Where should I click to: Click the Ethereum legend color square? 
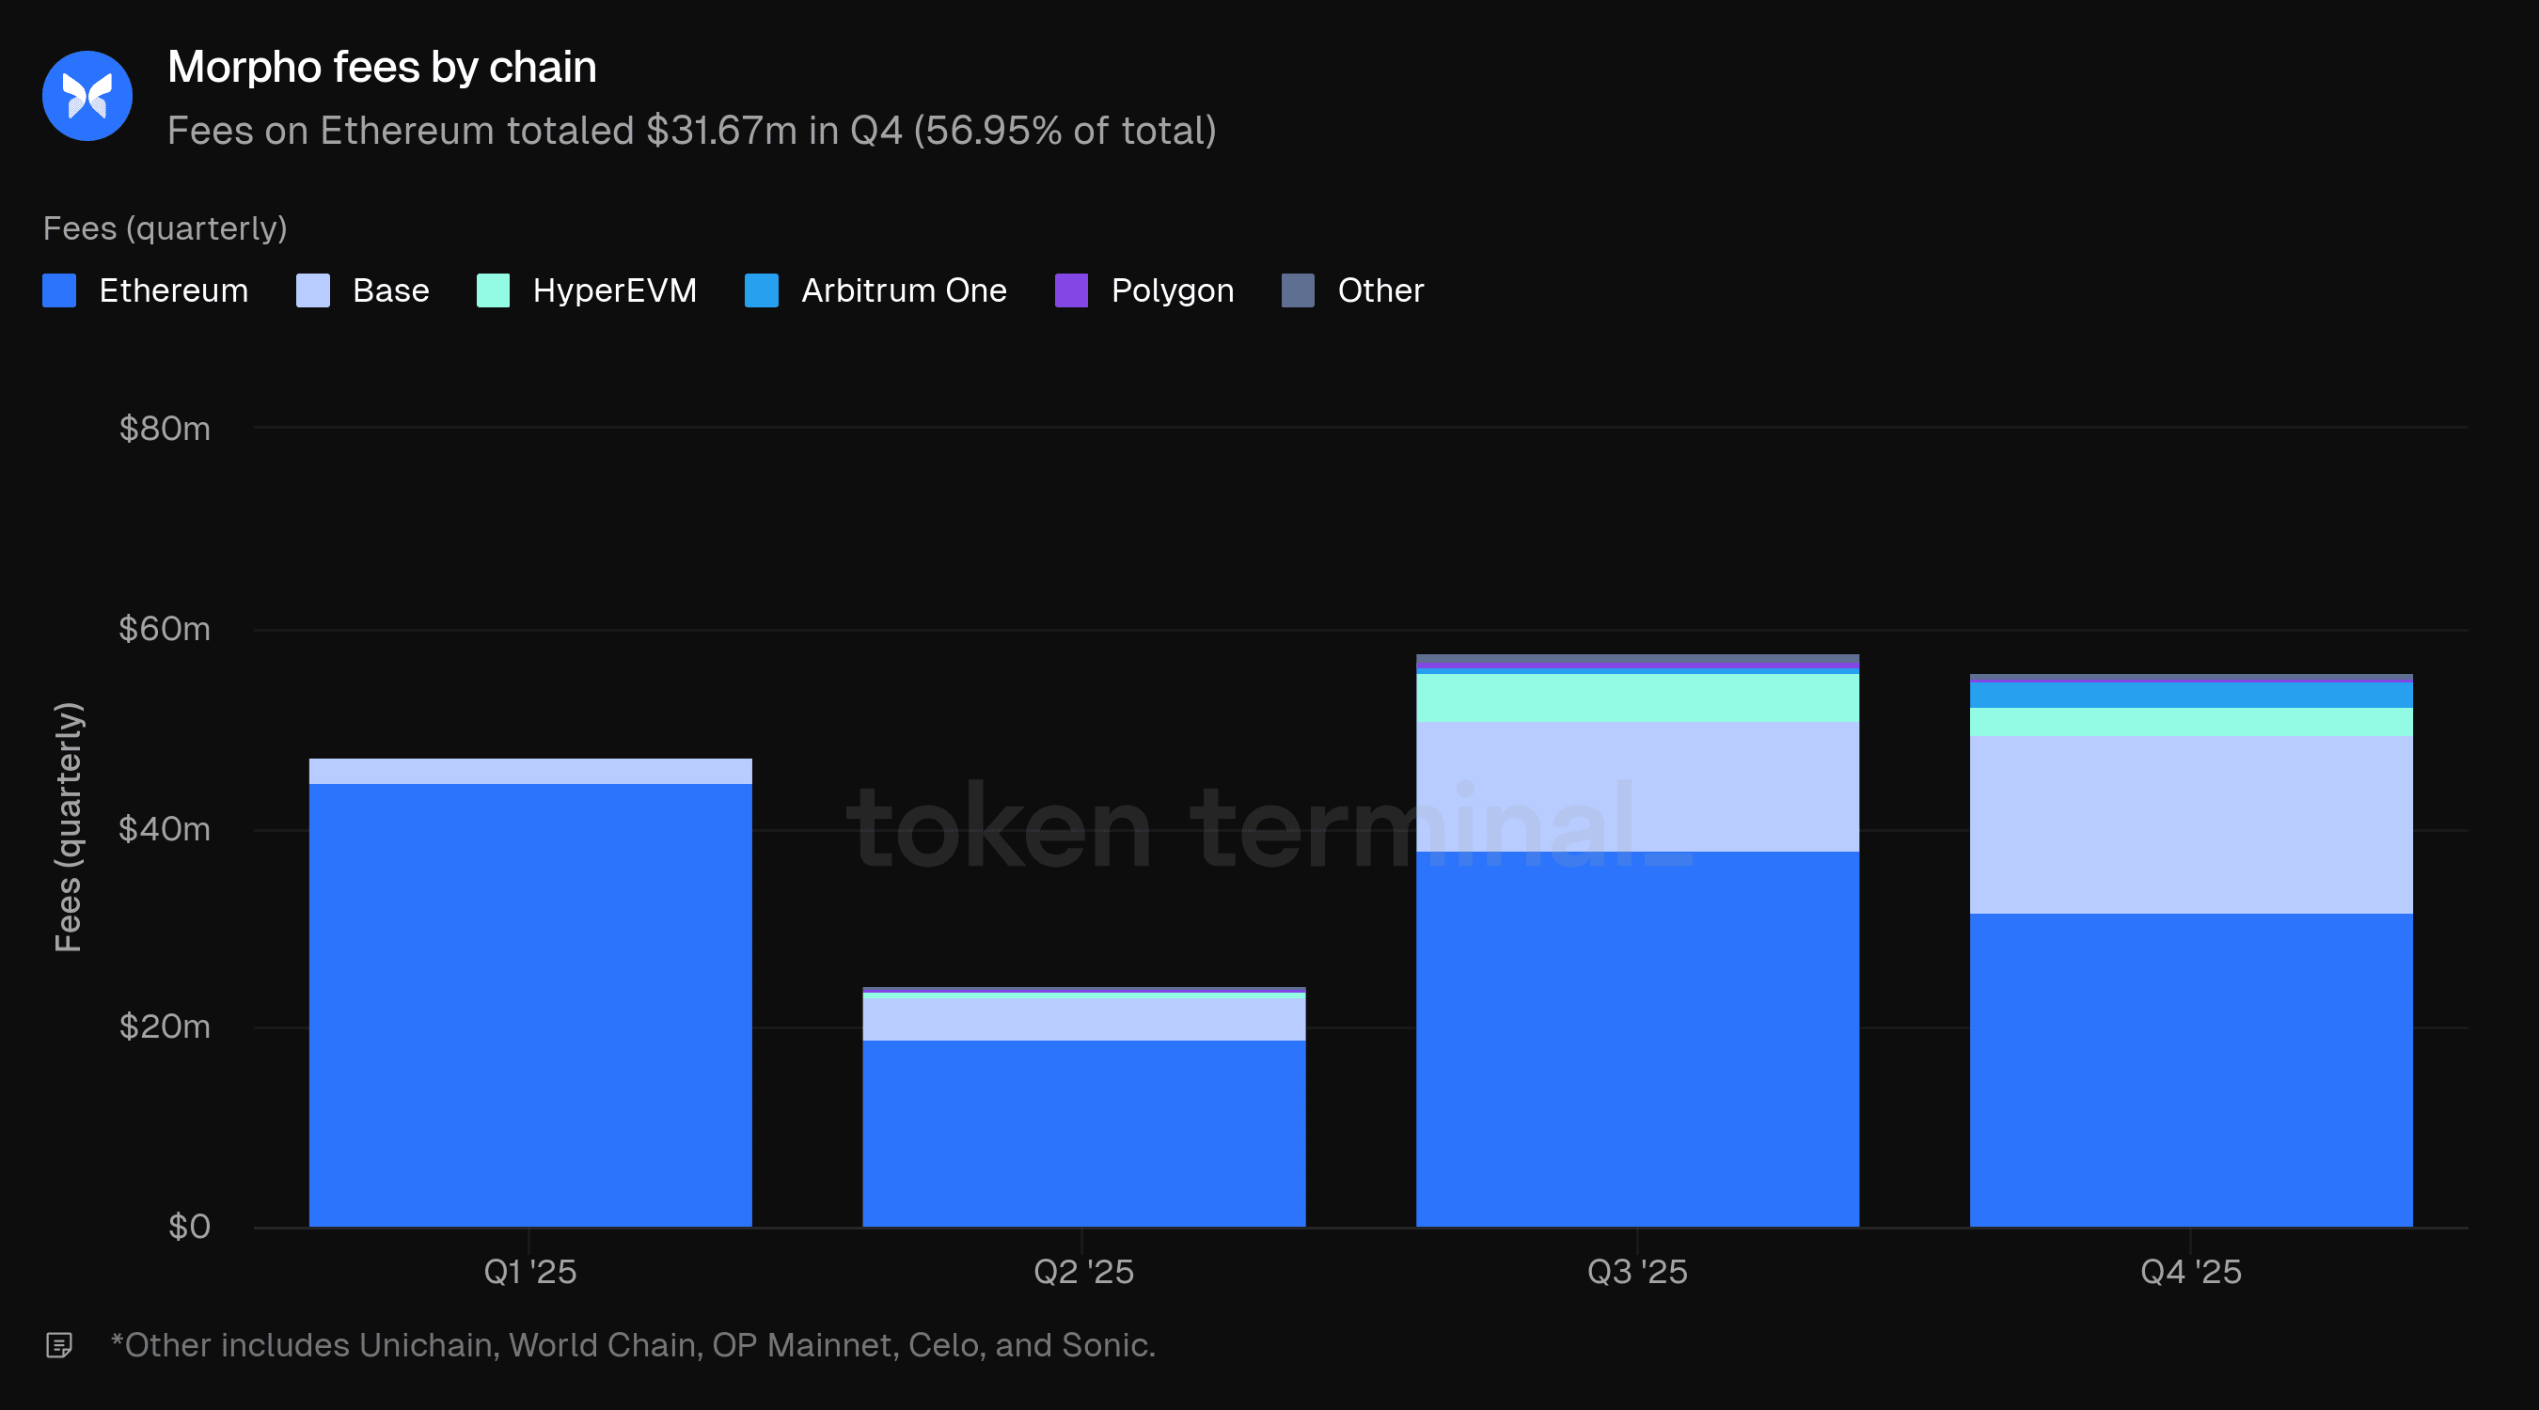tap(59, 290)
